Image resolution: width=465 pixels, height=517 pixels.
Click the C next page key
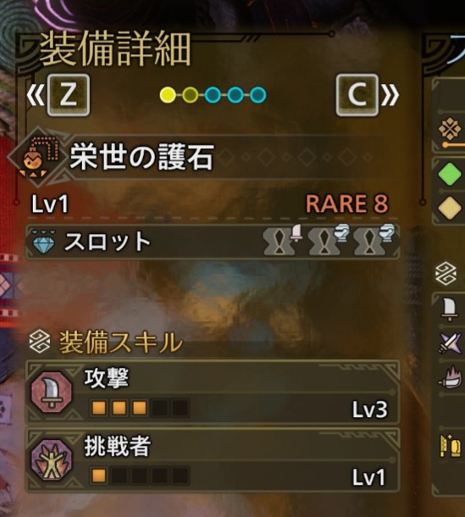tap(357, 95)
